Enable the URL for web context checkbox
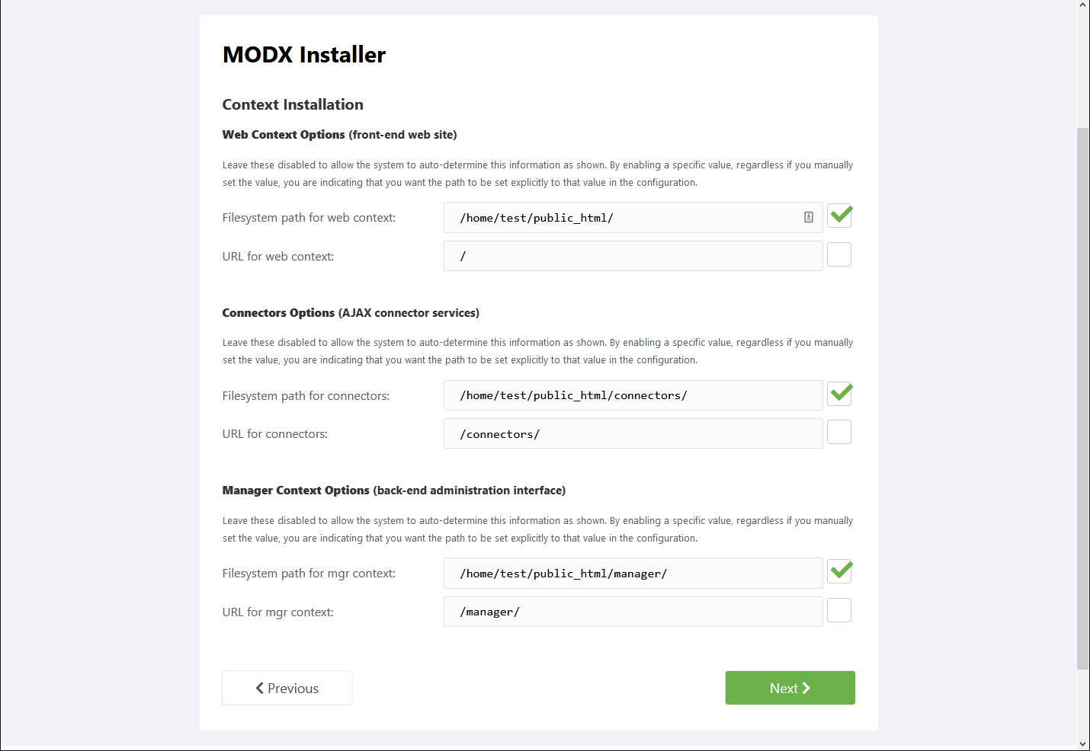 click(839, 254)
